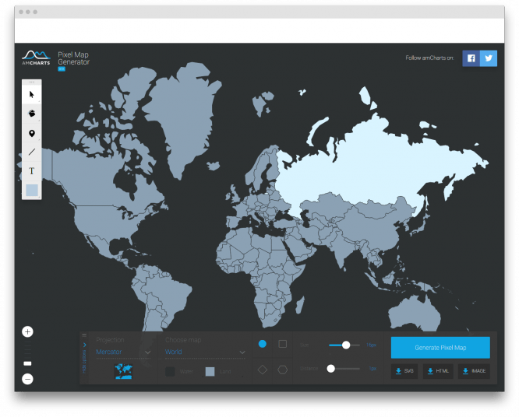519x417 pixels.
Task: Select diamond pixel shape
Action: tap(262, 370)
